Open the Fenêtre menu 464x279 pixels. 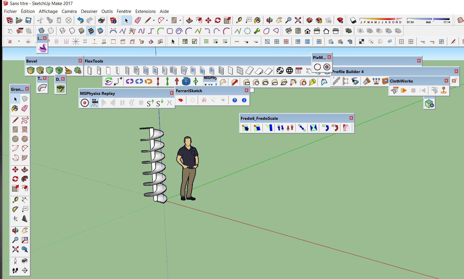pos(124,11)
